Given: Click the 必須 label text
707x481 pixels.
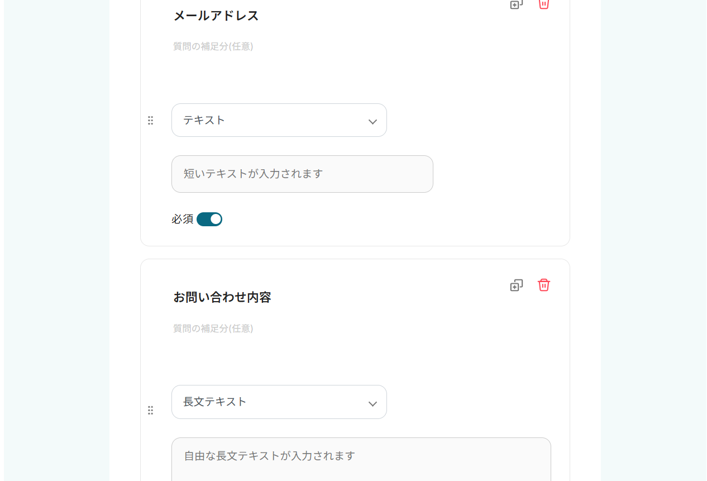Looking at the screenshot, I should click(182, 220).
